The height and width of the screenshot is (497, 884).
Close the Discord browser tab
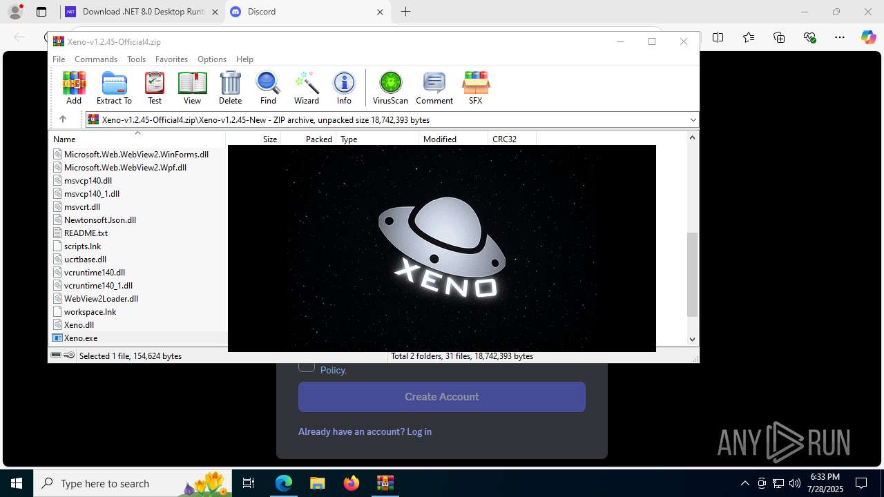(x=380, y=12)
